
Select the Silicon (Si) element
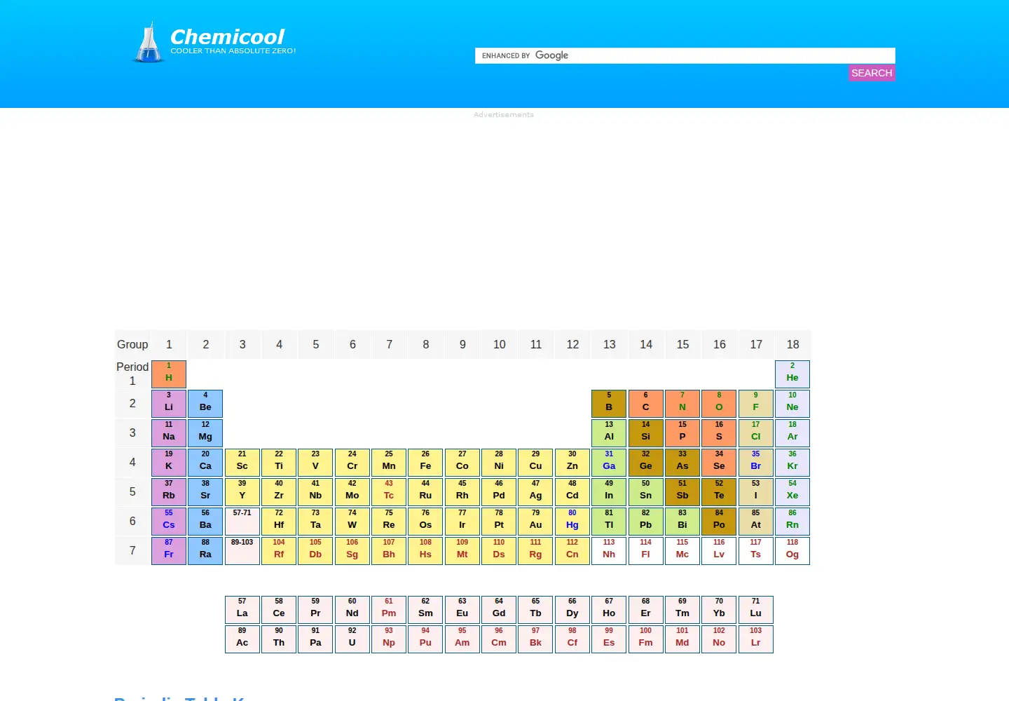click(646, 433)
